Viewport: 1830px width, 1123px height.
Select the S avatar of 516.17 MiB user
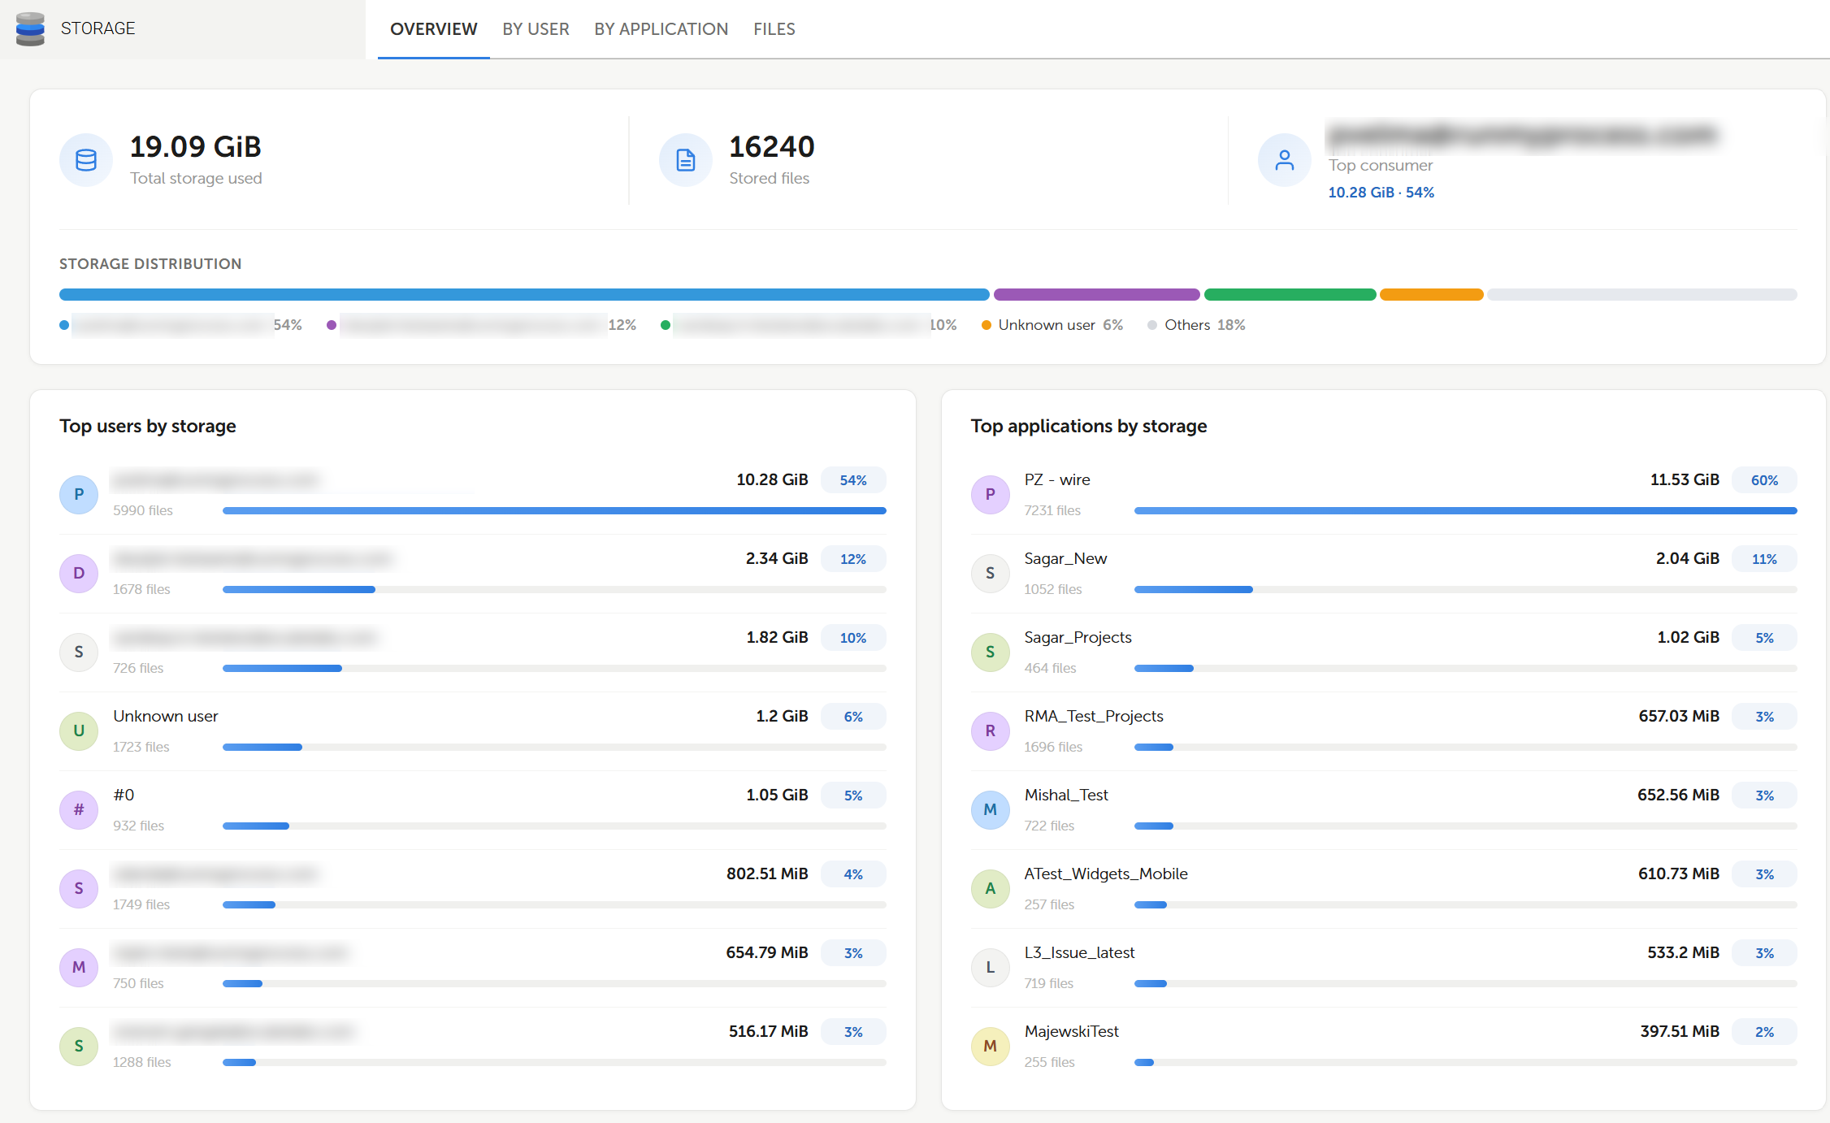tap(79, 1046)
